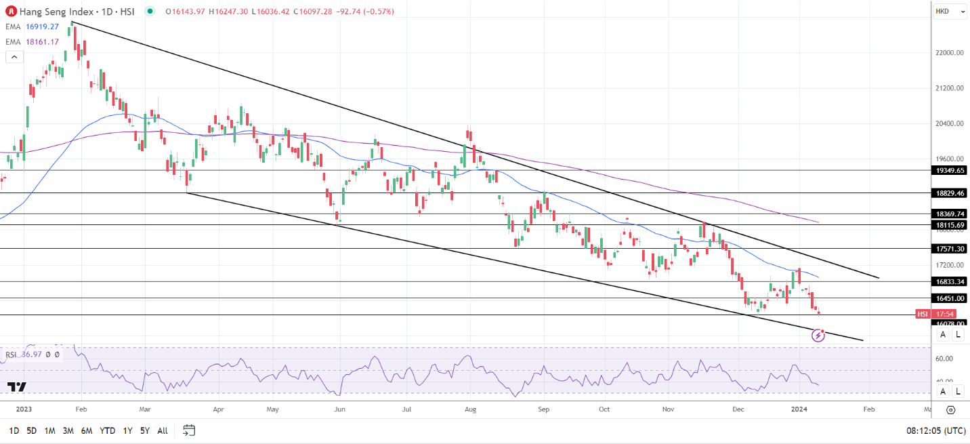970x444 pixels.
Task: Select the All time range
Action: [x=163, y=430]
